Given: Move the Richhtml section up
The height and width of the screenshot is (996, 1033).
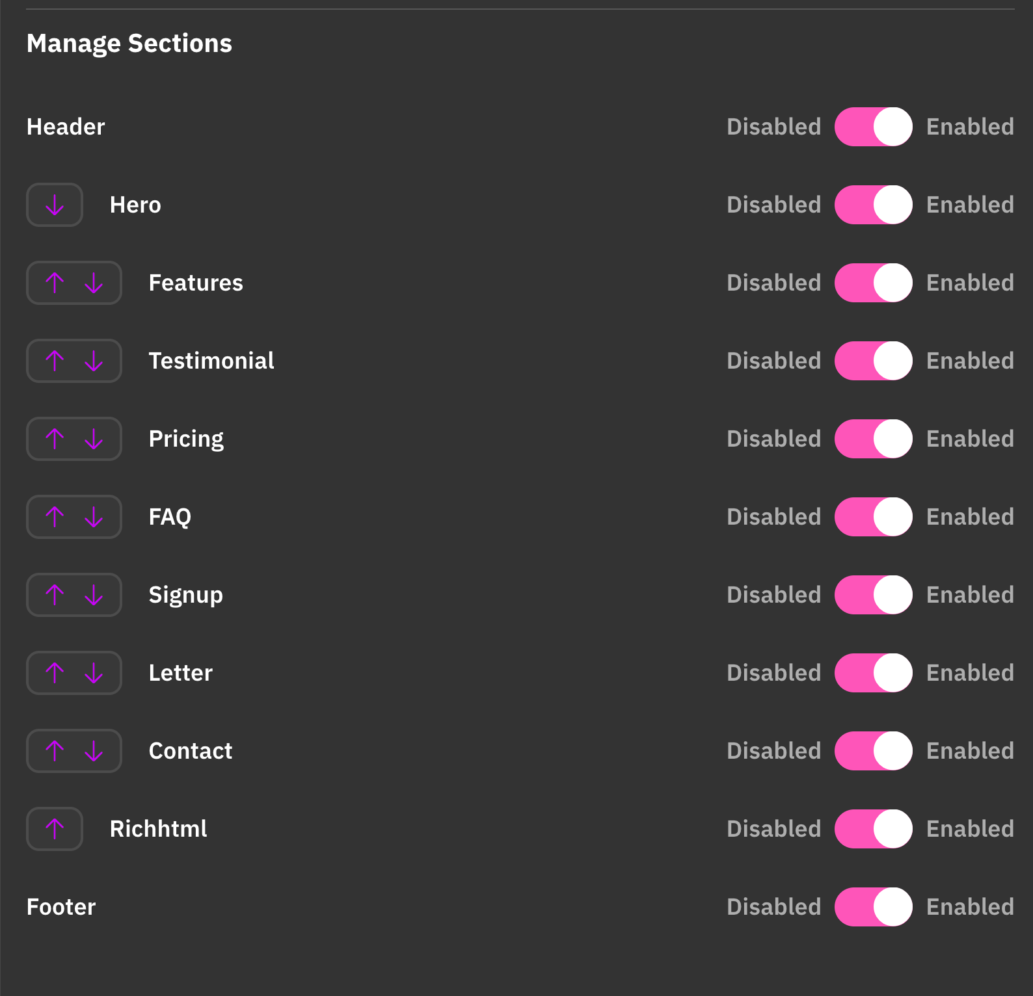Looking at the screenshot, I should pos(55,830).
